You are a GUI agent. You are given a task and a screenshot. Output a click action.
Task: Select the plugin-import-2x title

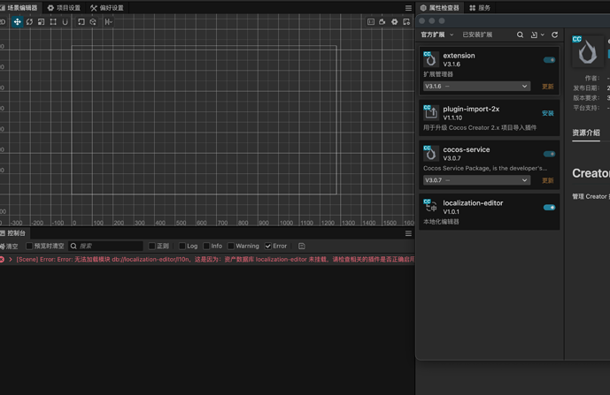point(471,109)
